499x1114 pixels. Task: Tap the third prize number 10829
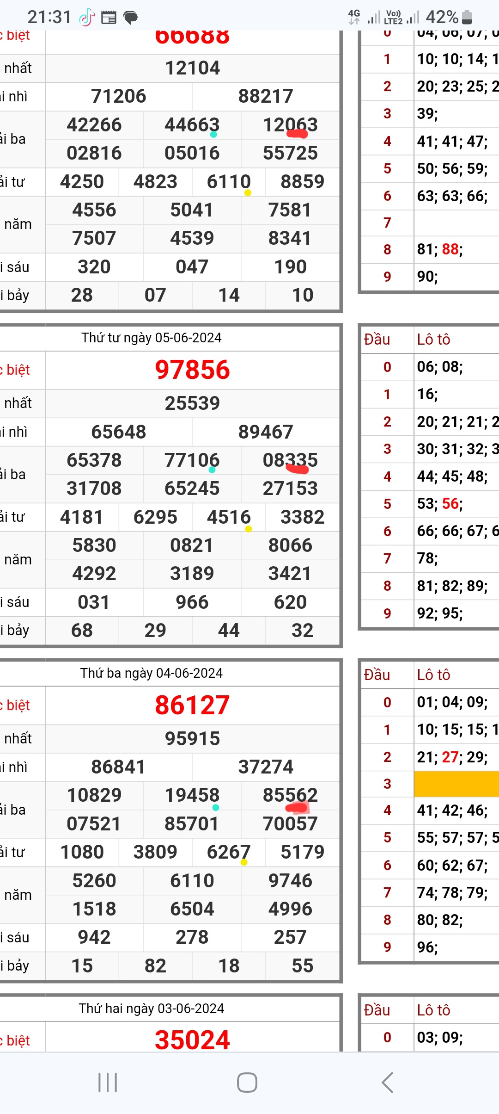94,795
